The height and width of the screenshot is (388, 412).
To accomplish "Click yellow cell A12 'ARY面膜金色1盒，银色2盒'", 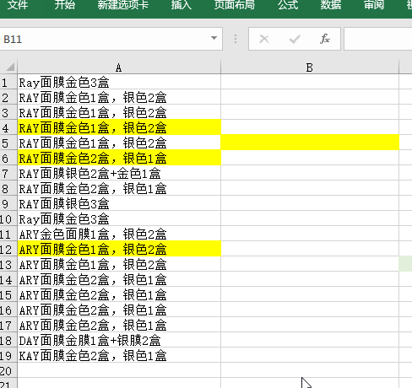I will (x=119, y=250).
